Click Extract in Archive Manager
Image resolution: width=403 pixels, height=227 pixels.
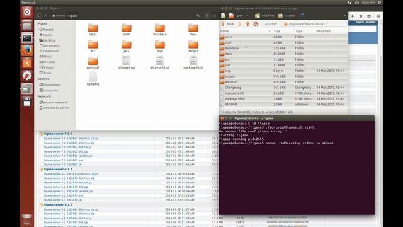click(x=287, y=16)
